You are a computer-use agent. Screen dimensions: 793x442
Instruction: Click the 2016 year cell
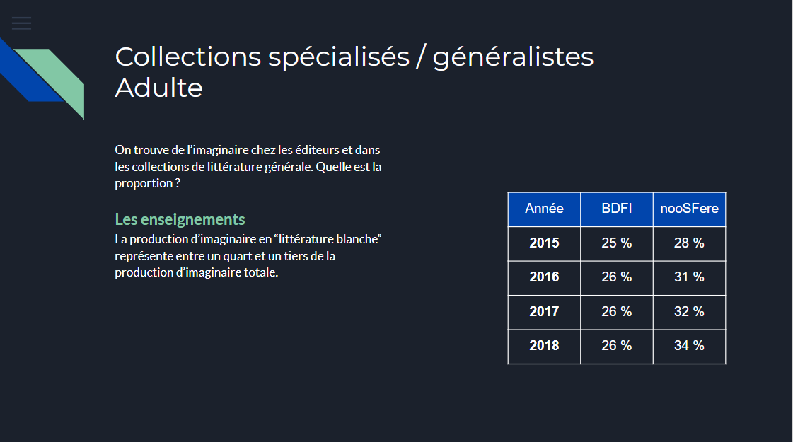[x=544, y=278]
